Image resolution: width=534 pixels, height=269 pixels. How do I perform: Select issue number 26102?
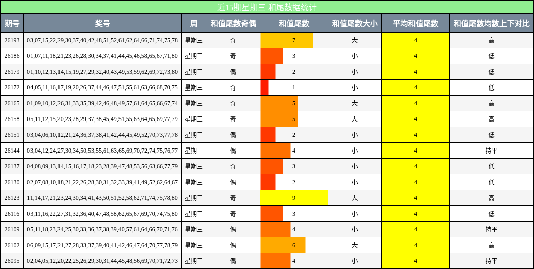tap(12, 245)
